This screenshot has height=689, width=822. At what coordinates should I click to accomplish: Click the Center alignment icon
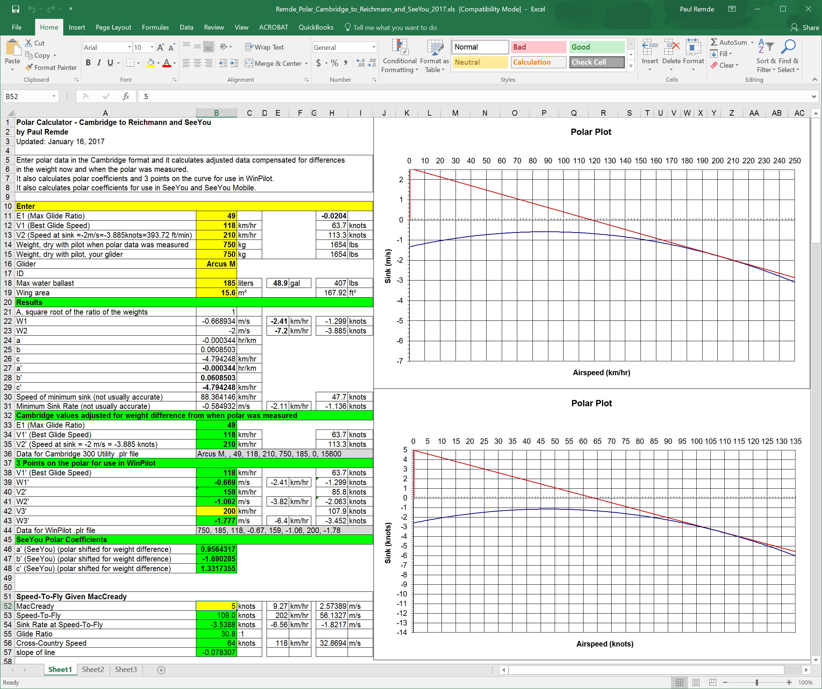coord(197,63)
